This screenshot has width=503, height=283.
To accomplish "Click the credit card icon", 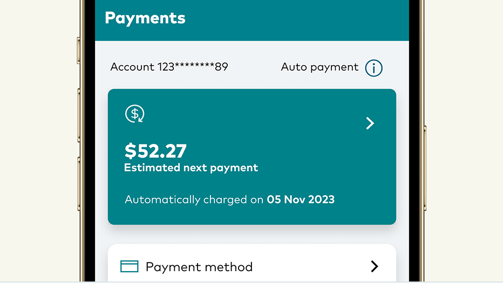I will pyautogui.click(x=130, y=266).
